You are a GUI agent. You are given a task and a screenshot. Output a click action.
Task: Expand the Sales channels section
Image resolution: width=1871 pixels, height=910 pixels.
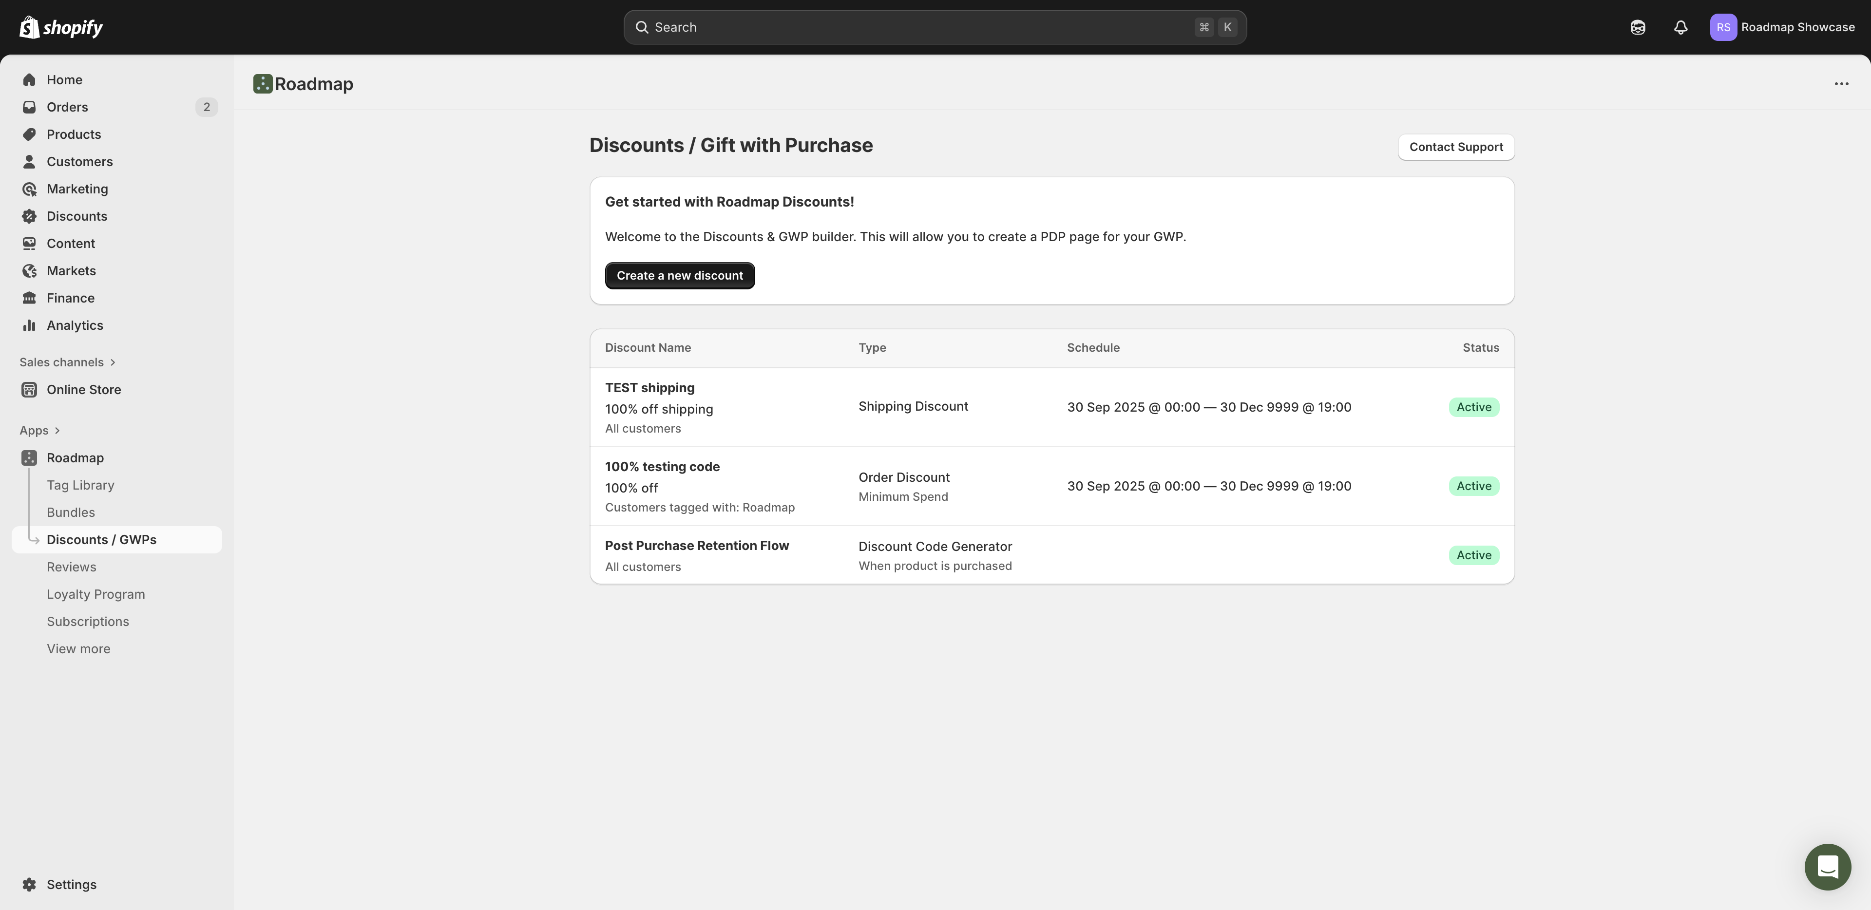point(68,362)
